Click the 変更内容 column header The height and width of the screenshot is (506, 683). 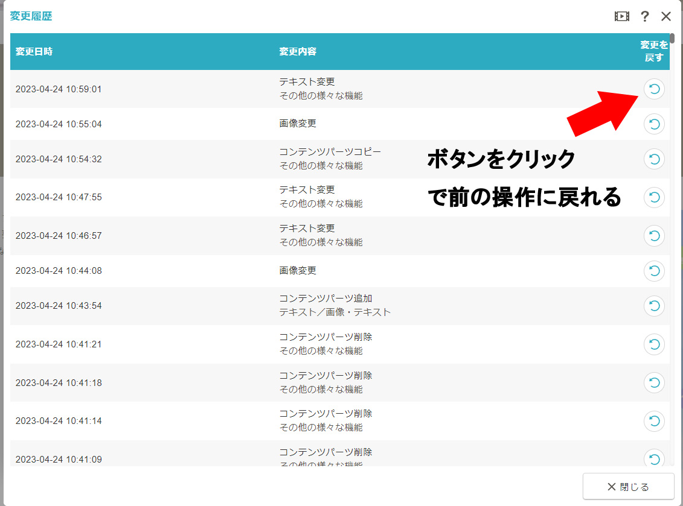pyautogui.click(x=298, y=51)
